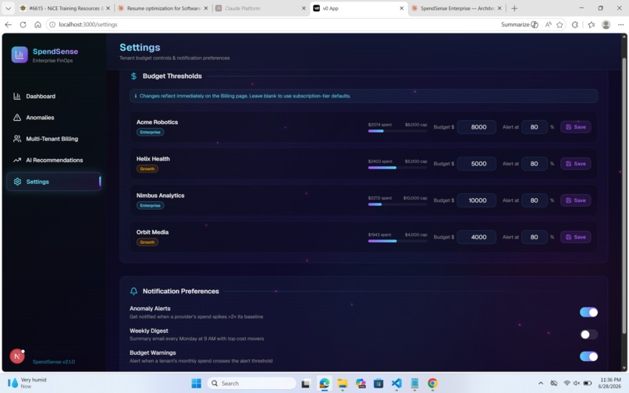The width and height of the screenshot is (629, 393).
Task: Enable the Weekly Digest toggle
Action: 588,335
